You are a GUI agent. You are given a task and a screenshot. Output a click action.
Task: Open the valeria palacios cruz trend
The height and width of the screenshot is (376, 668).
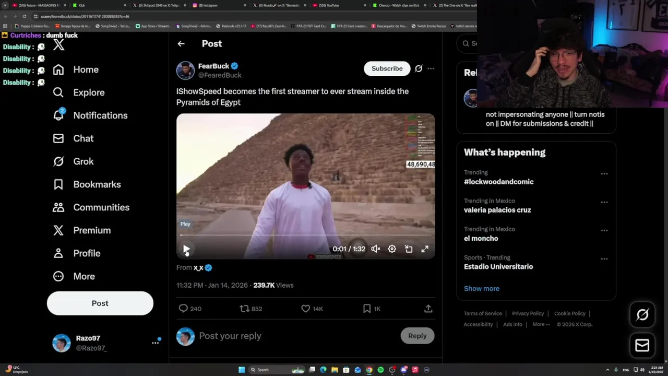[497, 210]
